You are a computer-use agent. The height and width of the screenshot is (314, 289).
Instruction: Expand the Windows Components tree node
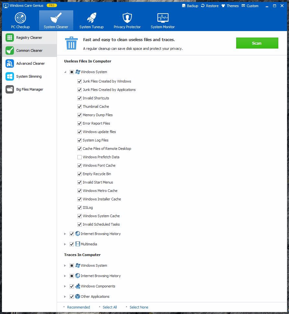(65, 286)
